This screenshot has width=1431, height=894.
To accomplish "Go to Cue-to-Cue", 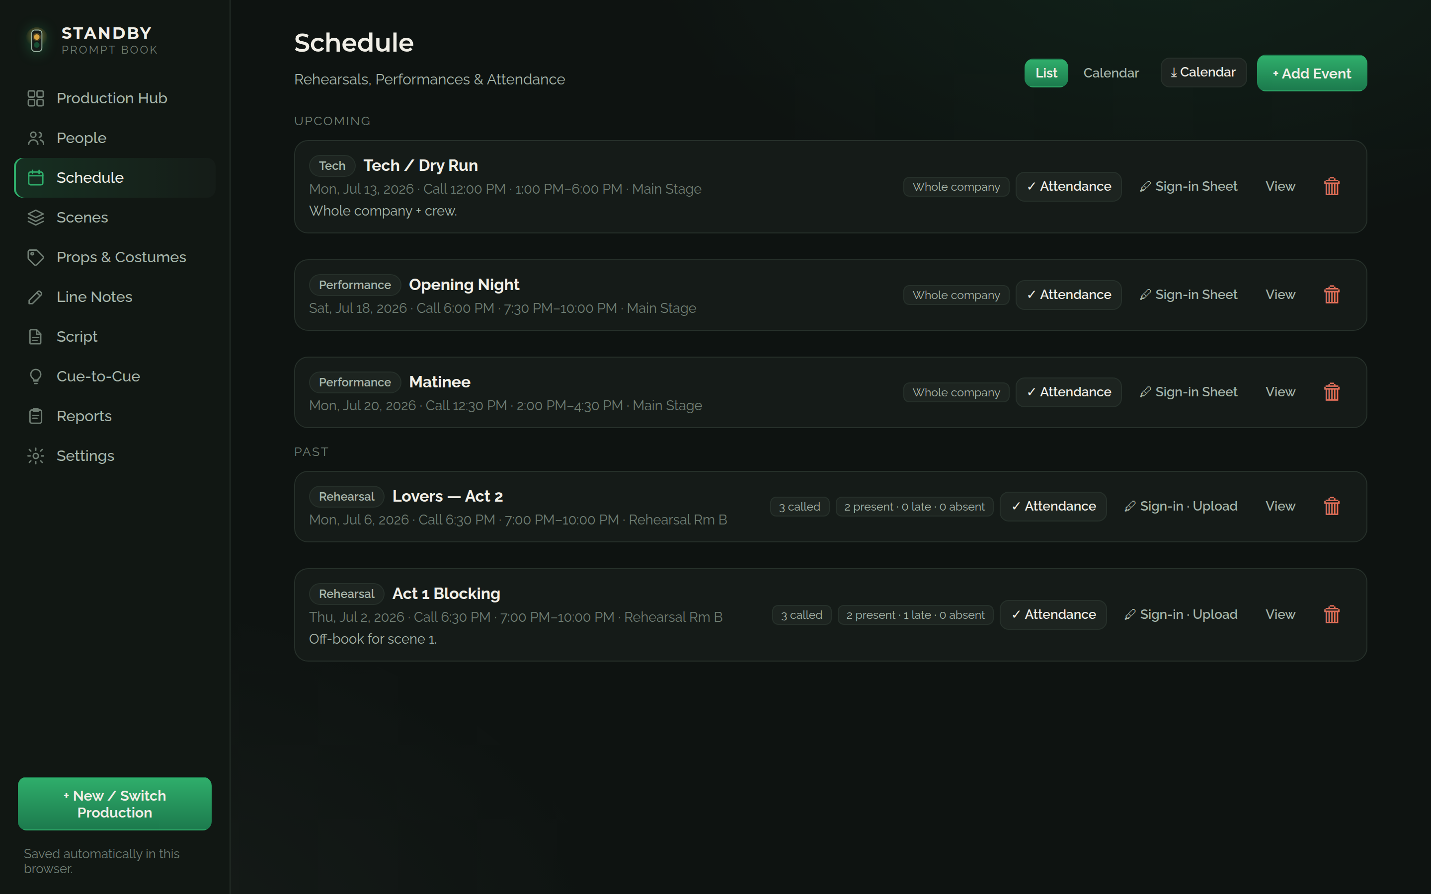I will point(115,376).
